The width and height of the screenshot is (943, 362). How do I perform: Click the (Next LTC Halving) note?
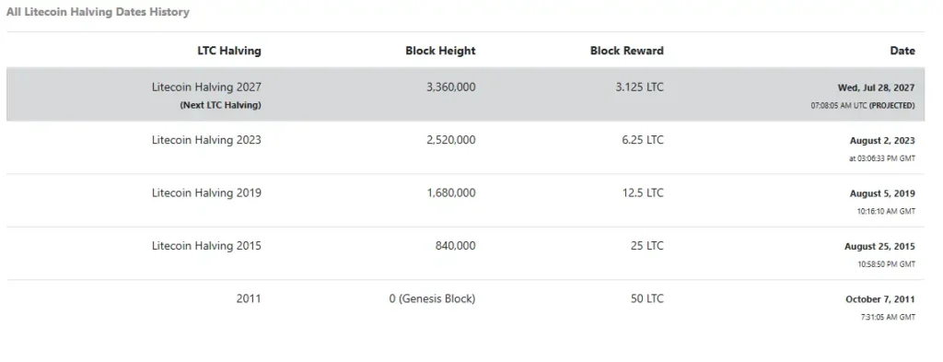point(221,105)
